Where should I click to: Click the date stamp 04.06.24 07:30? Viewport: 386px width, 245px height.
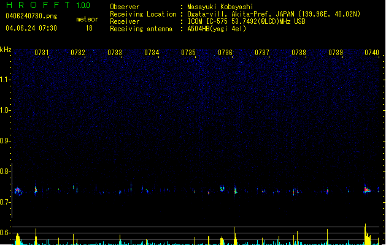pyautogui.click(x=31, y=28)
